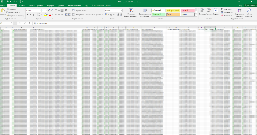The height and width of the screenshot is (135, 257).
Task: Activate Формат по образцу format painter
Action: [16, 16]
